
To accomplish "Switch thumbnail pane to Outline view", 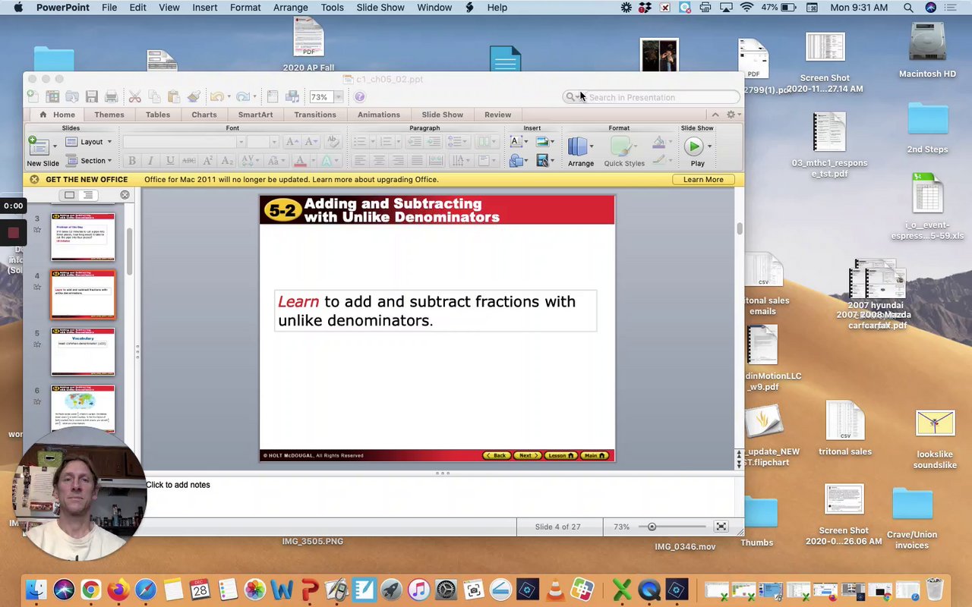I will (88, 195).
